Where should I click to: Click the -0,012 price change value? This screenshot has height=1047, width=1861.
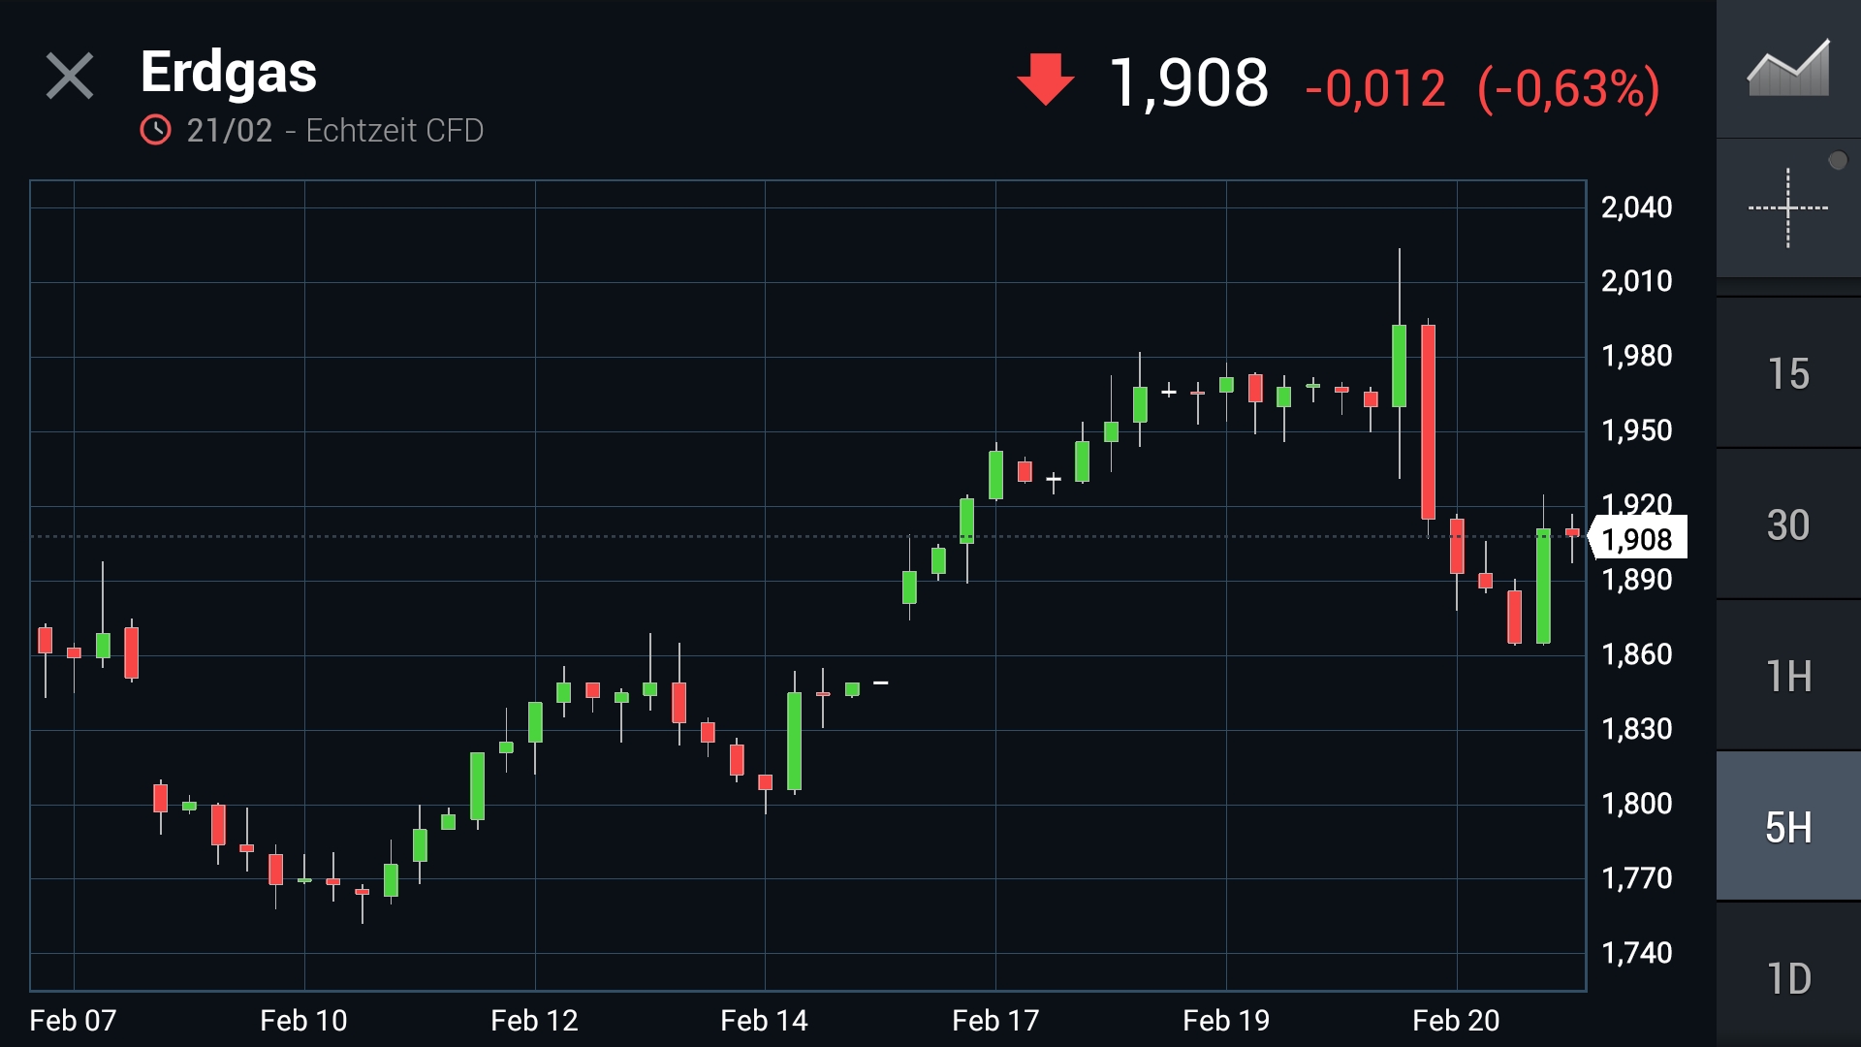click(1375, 89)
